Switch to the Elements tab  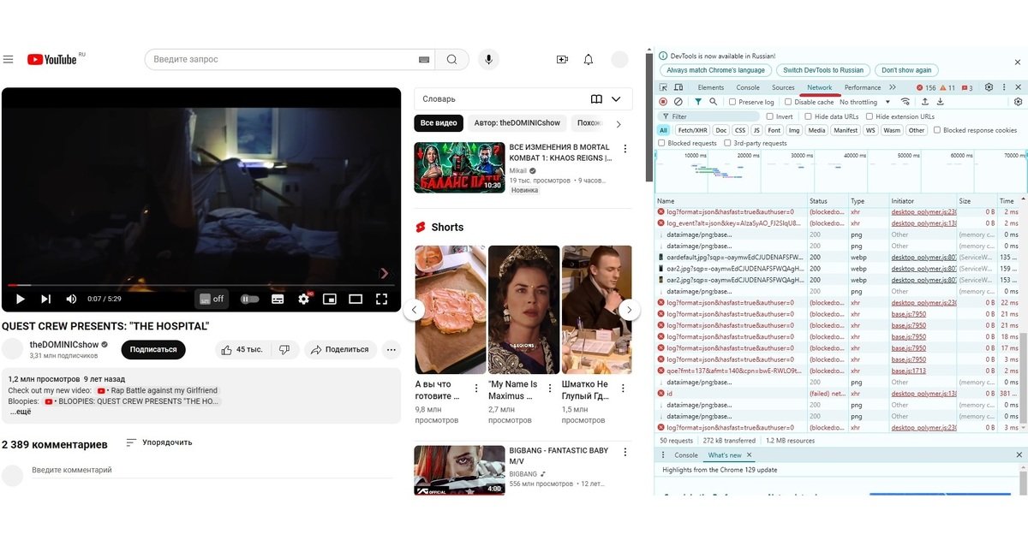[711, 87]
